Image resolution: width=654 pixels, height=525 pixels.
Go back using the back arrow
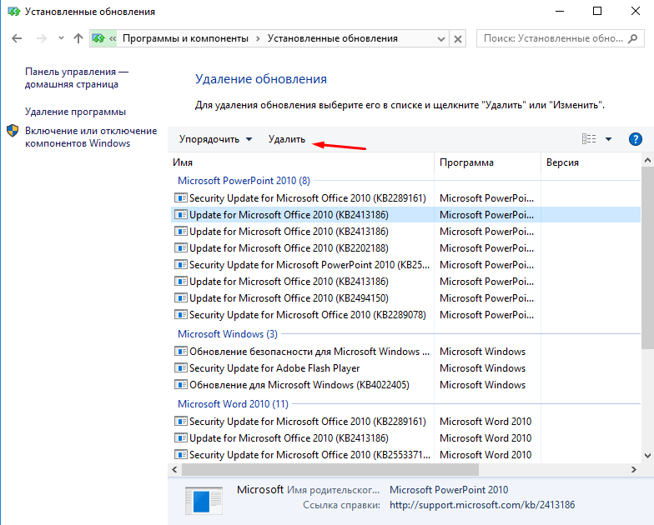coord(17,38)
